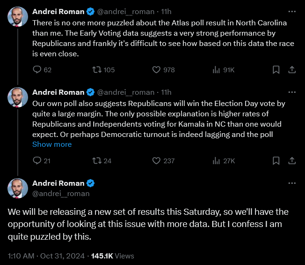Reply to the second tweet with 21 replies
Screen dimensions: 305x265
click(37, 160)
